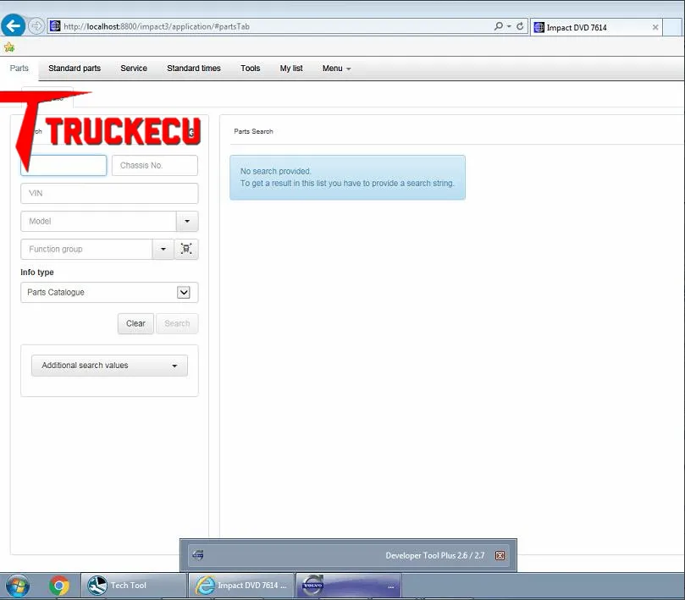Click the site icon in address bar

click(55, 26)
